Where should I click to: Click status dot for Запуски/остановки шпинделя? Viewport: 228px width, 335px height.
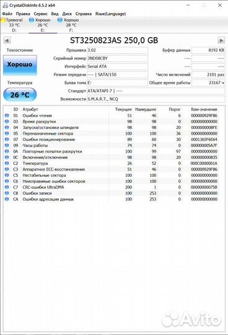[x=7, y=128]
